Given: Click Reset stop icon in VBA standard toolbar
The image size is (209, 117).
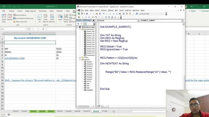Looking at the screenshot, I should pyautogui.click(x=117, y=14).
